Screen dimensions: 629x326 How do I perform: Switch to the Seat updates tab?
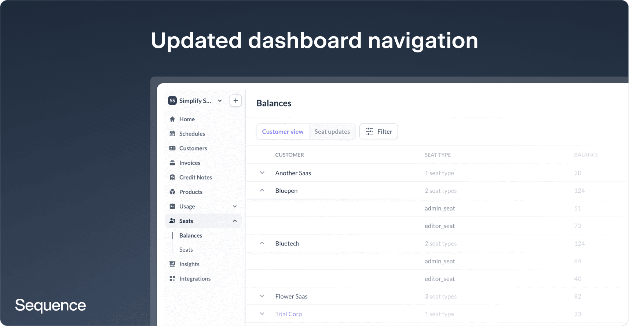tap(332, 131)
